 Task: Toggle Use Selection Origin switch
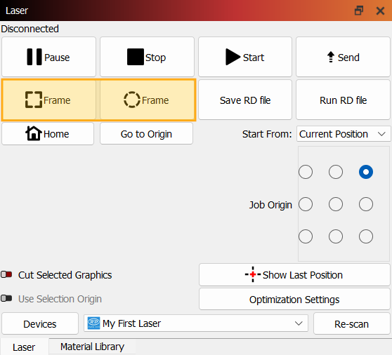6,298
